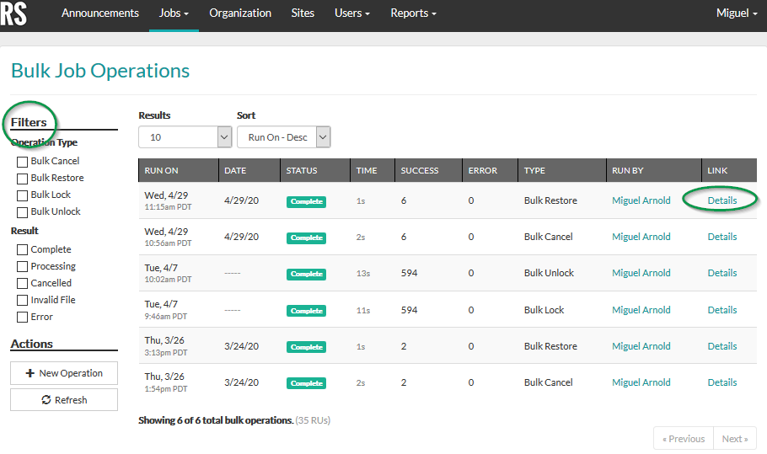Image resolution: width=767 pixels, height=454 pixels.
Task: Open Details for 4/29 Bulk Cancel
Action: (722, 237)
